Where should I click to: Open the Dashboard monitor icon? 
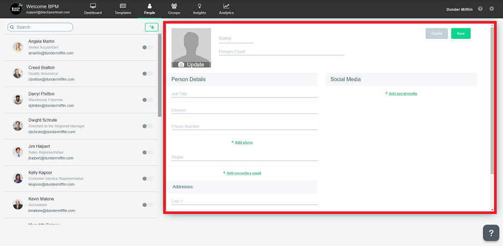tap(93, 6)
